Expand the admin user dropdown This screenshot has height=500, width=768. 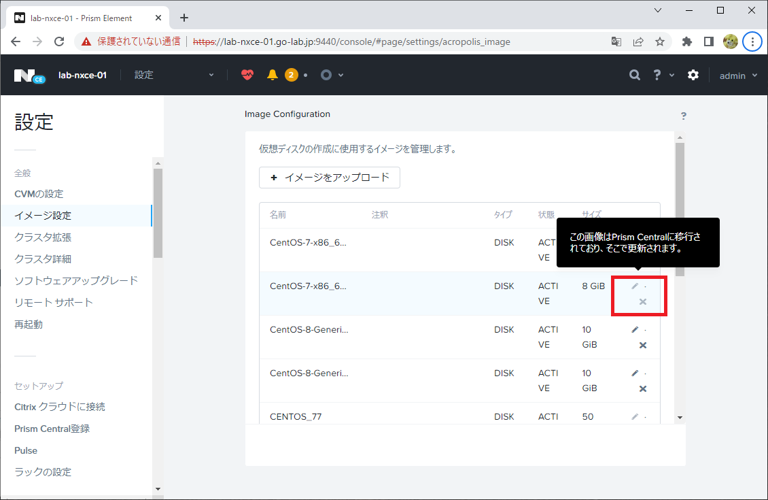738,76
